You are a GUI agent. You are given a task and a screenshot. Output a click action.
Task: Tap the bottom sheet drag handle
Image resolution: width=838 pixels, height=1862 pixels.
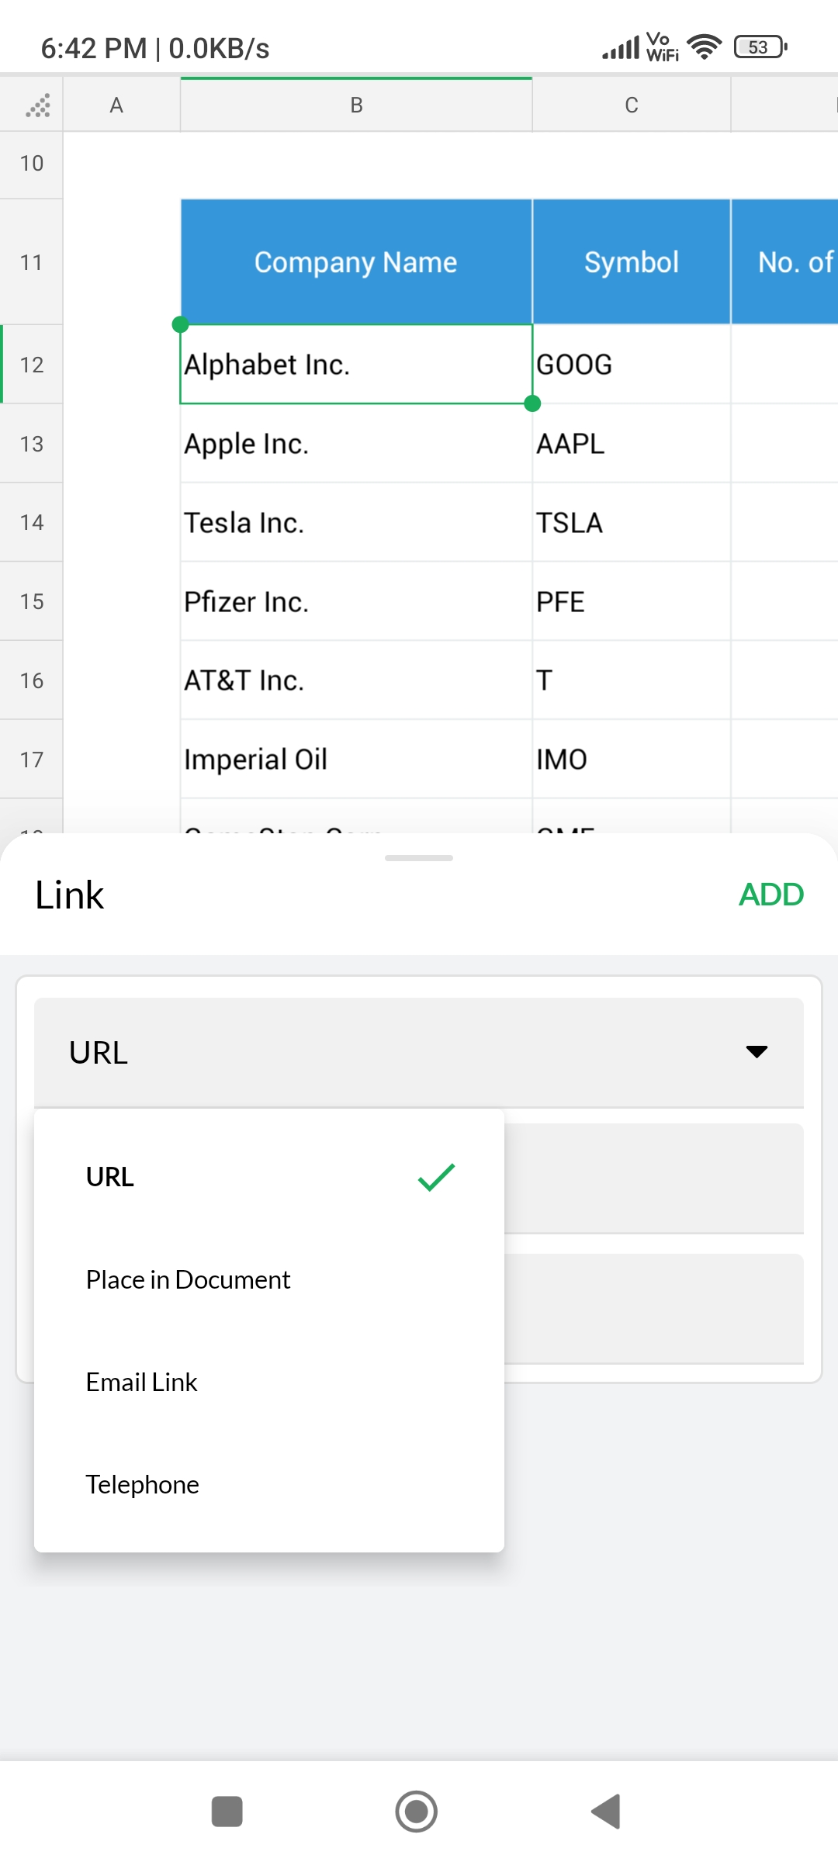(419, 858)
